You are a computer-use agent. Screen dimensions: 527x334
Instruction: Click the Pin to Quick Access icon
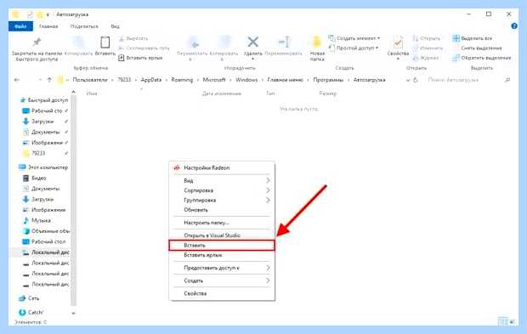[37, 42]
